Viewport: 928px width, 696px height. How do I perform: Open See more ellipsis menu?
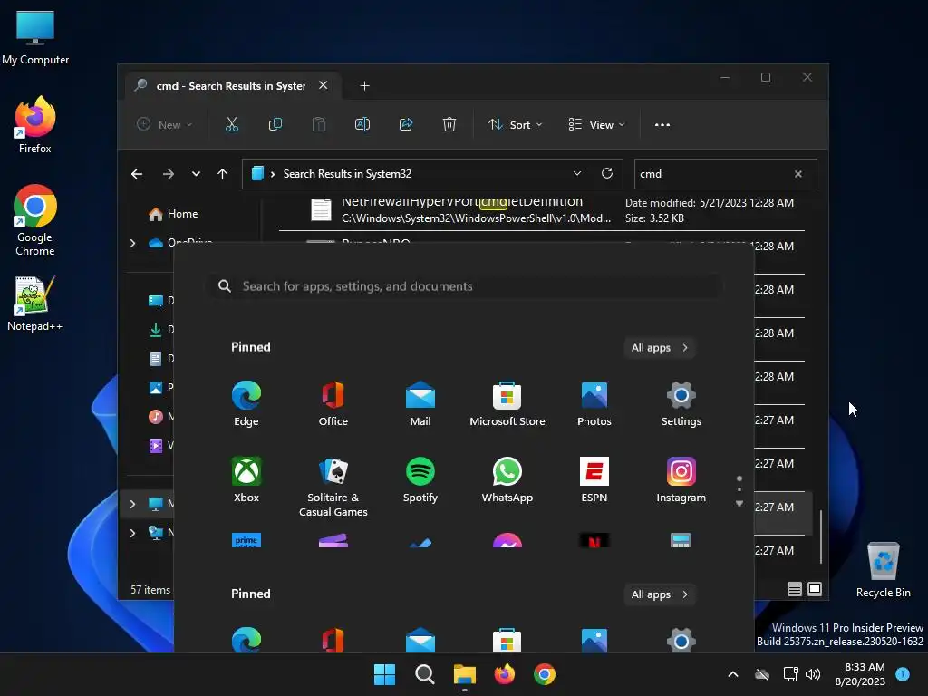coord(662,125)
